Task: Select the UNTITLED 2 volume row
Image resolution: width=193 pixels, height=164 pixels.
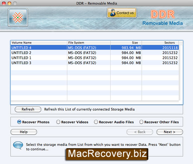Action: pyautogui.click(x=95, y=53)
